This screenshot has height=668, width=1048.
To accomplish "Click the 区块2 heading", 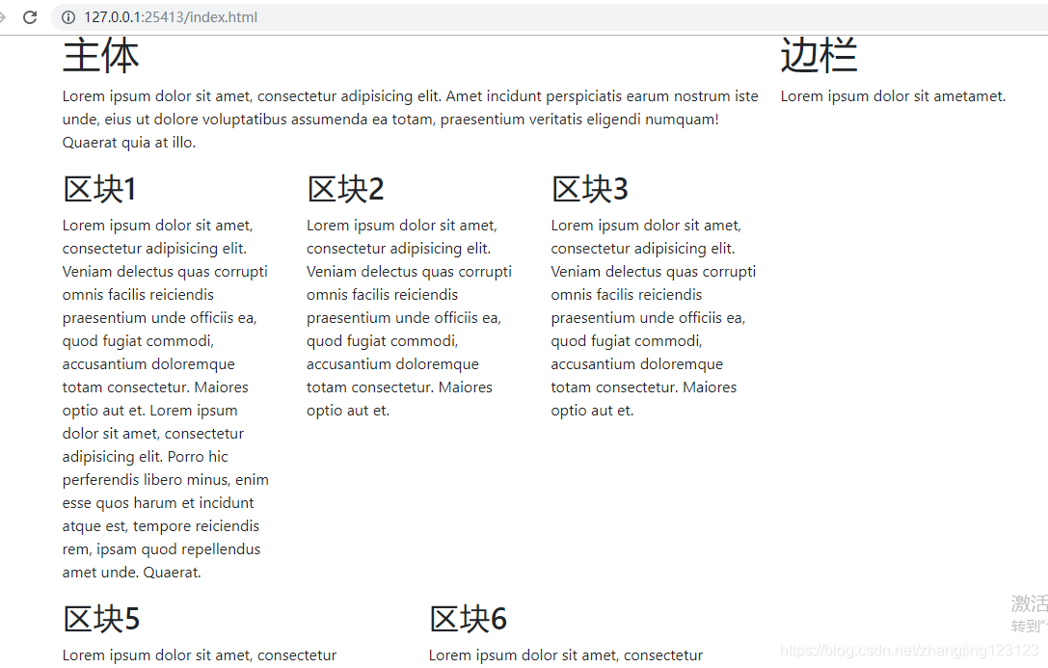I will [x=345, y=189].
